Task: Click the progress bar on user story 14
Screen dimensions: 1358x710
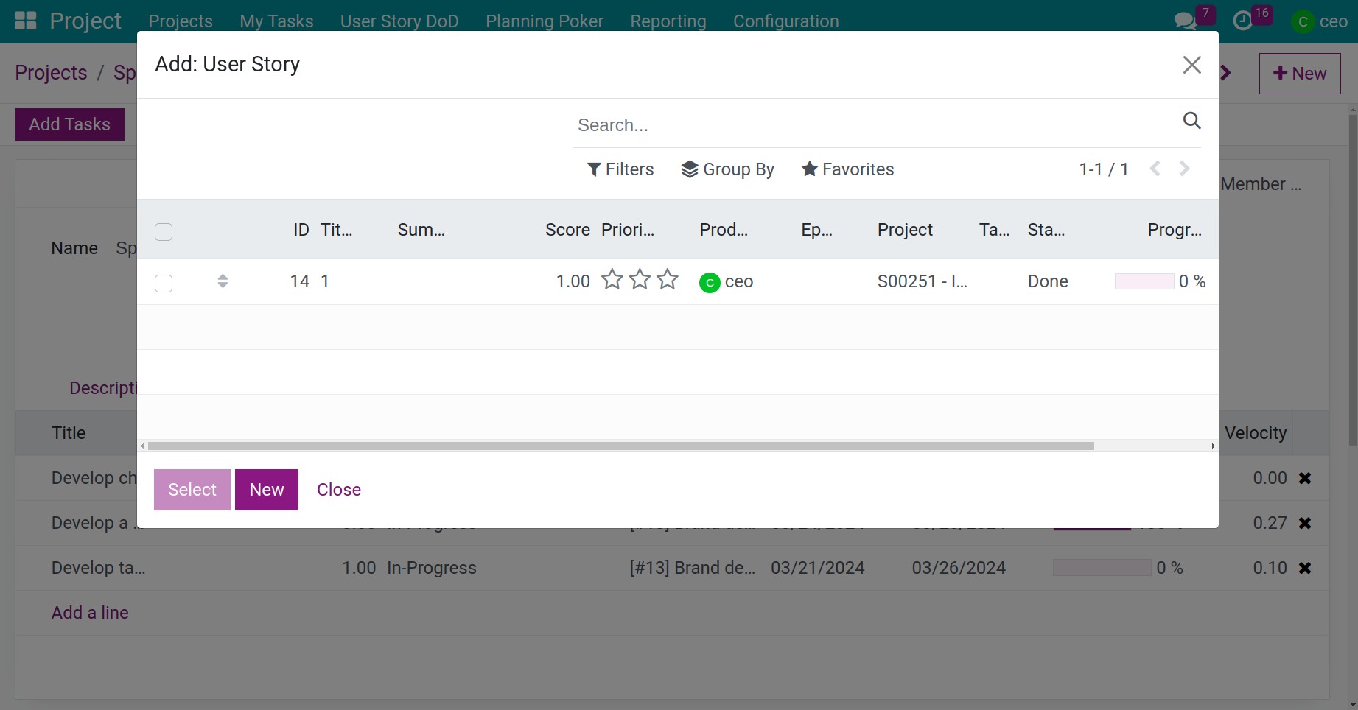Action: pyautogui.click(x=1144, y=281)
